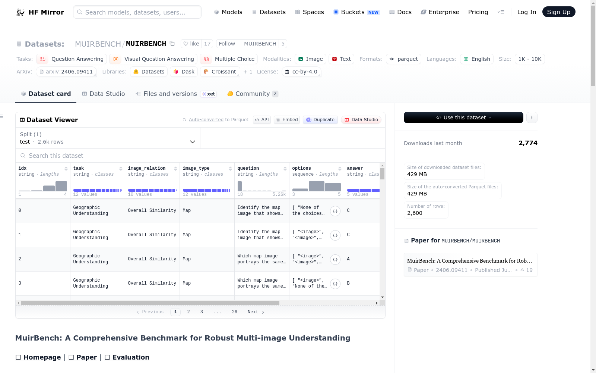This screenshot has height=373, width=596.
Task: Open Enterprise in the top navigation
Action: tap(440, 12)
